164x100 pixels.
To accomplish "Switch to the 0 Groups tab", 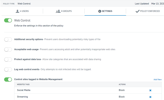I will coord(64,11).
